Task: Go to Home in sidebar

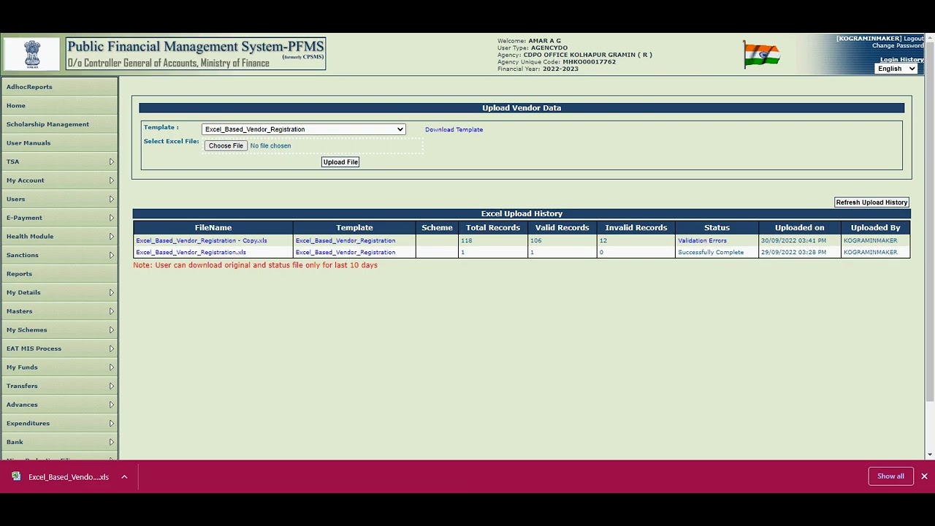Action: point(59,105)
